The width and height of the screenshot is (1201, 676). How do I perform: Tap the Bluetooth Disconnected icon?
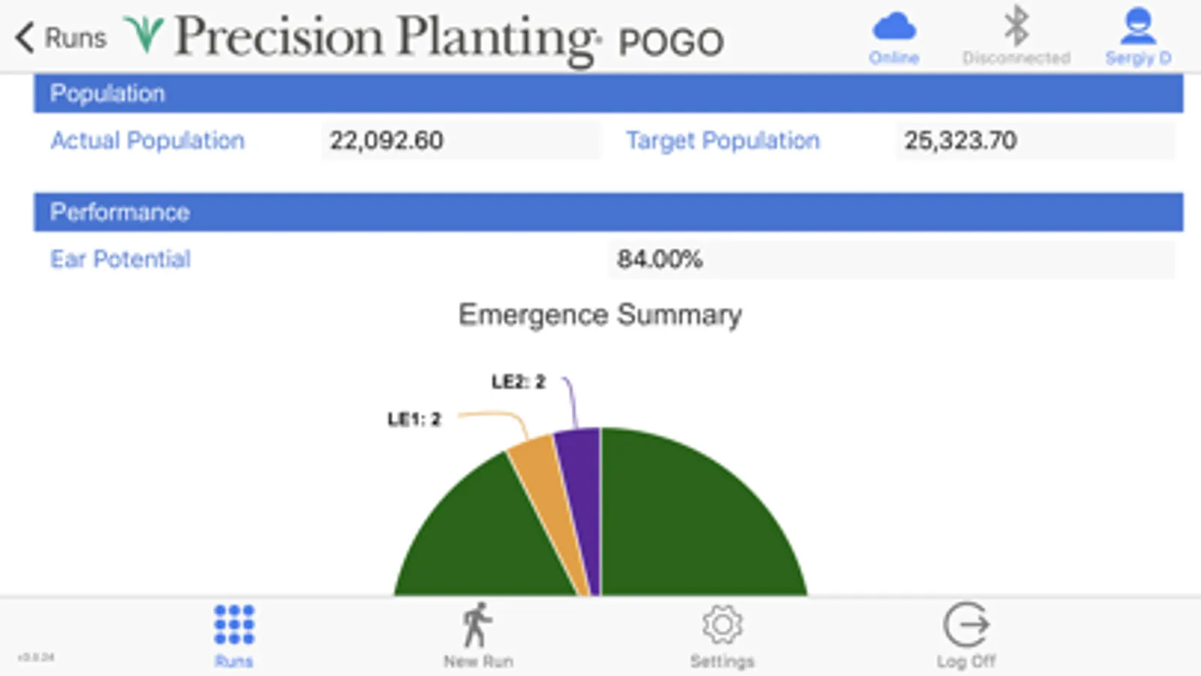point(1016,26)
